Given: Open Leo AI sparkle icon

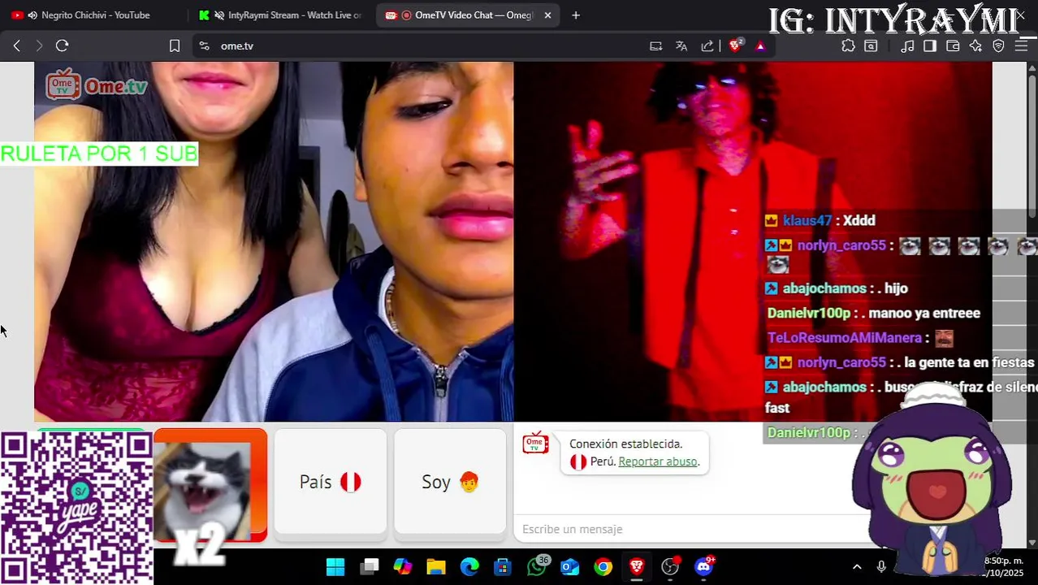Looking at the screenshot, I should [x=976, y=46].
